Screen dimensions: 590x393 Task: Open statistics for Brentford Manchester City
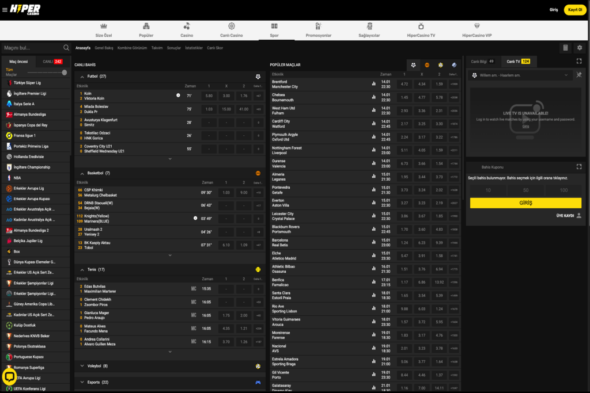click(x=373, y=84)
